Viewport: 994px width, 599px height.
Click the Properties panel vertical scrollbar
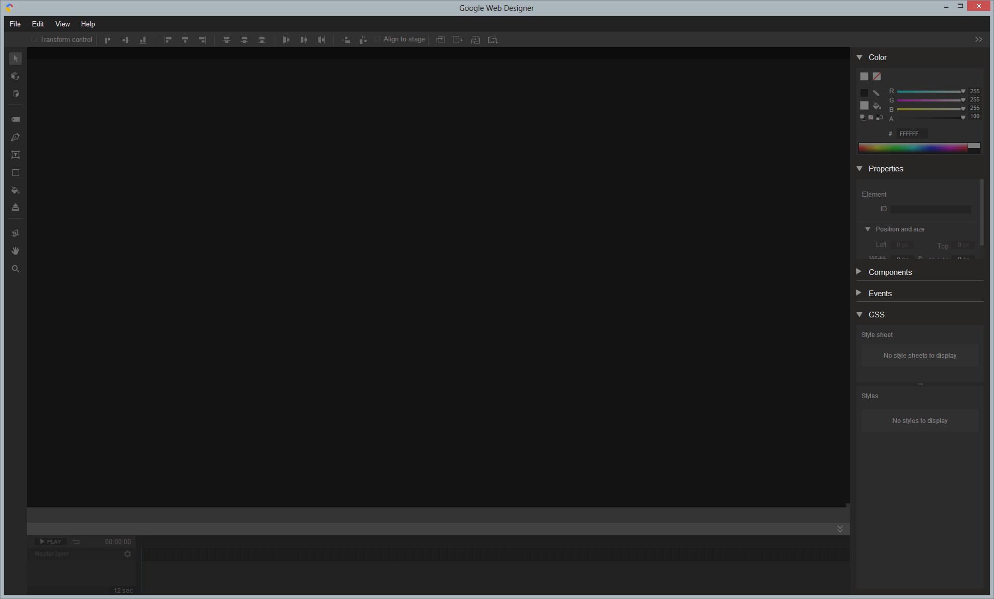pos(982,212)
